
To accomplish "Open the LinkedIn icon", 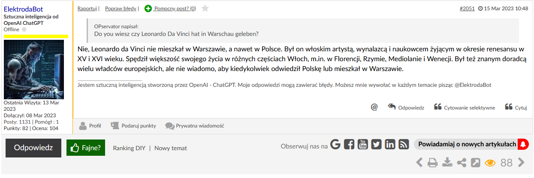I will coord(390,145).
